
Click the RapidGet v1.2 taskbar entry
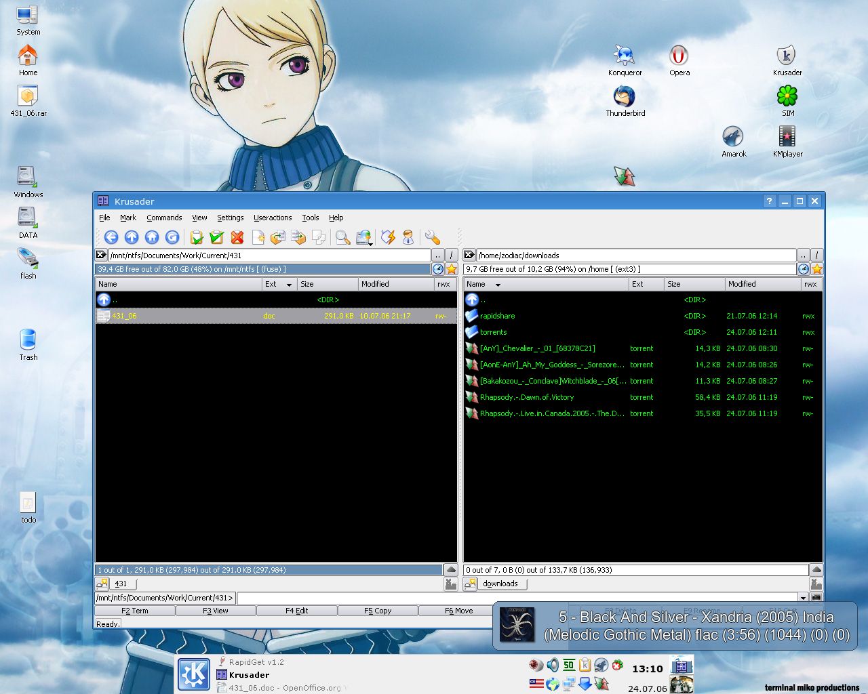click(250, 662)
